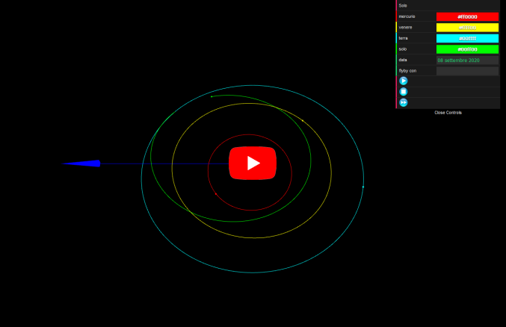
Task: Click the green probe dot at trajectory end
Action: (212, 96)
